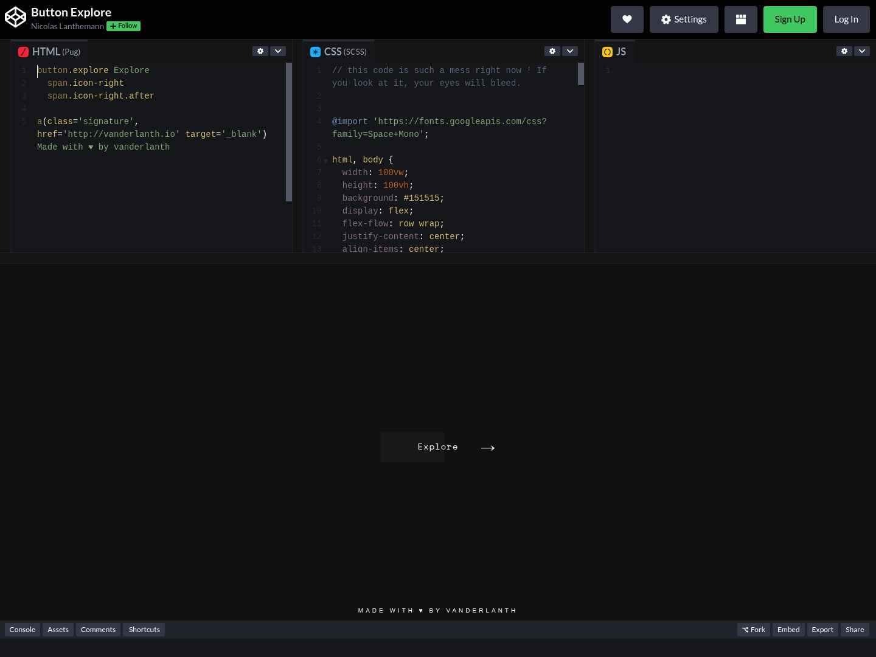The width and height of the screenshot is (876, 657).
Task: Click the Log In button
Action: click(x=846, y=19)
